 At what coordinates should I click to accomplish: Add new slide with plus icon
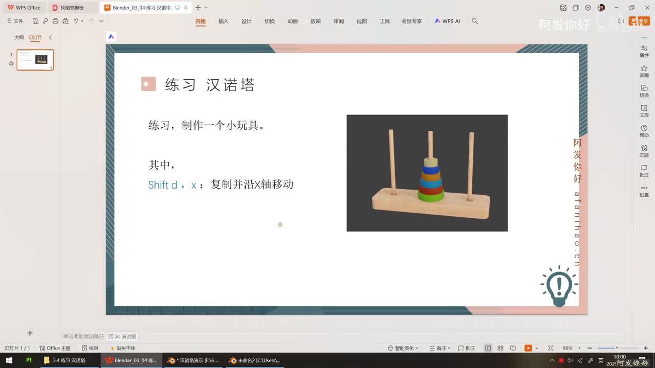coord(30,333)
